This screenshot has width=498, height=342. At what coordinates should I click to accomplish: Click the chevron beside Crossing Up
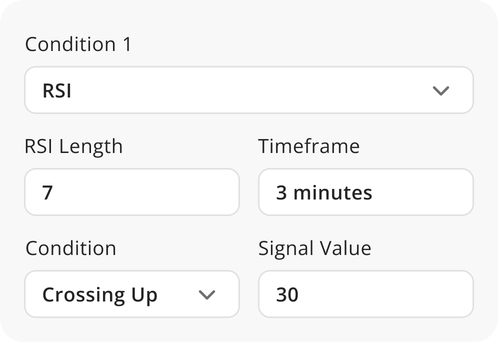(x=206, y=295)
